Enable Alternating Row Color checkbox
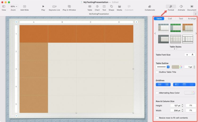The width and height of the screenshot is (198, 122). tap(157, 93)
